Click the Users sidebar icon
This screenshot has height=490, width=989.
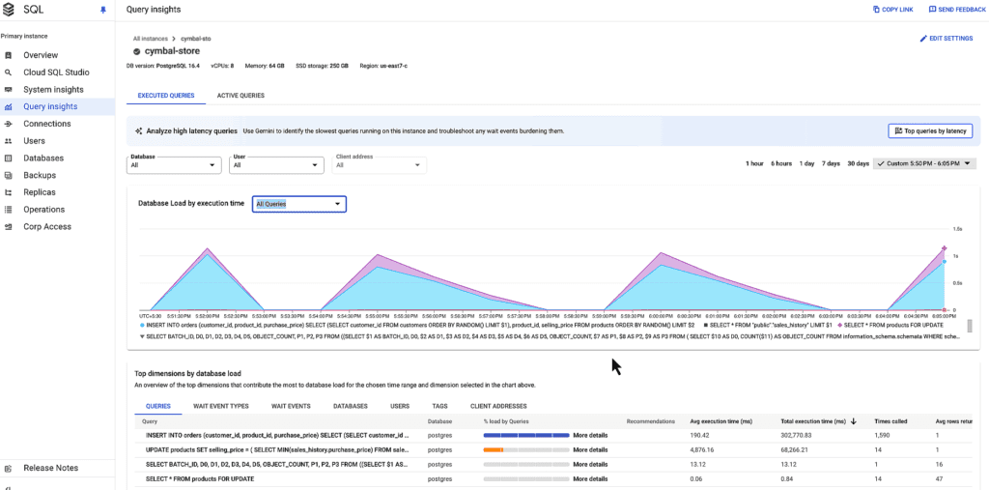(x=8, y=141)
